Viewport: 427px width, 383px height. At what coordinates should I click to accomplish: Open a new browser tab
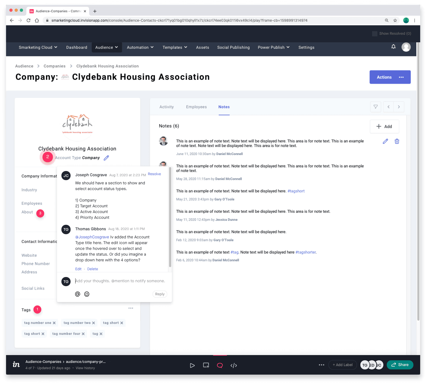point(95,11)
